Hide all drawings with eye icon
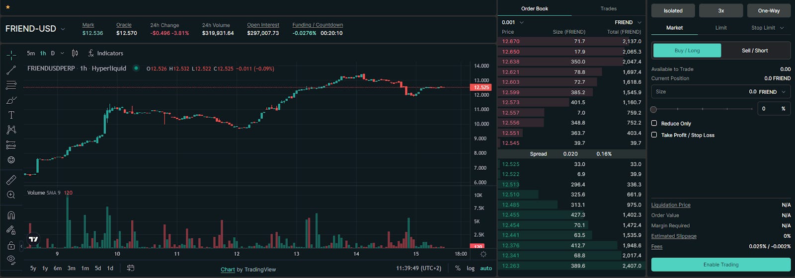Viewport: 795px width, 278px height. [x=11, y=260]
